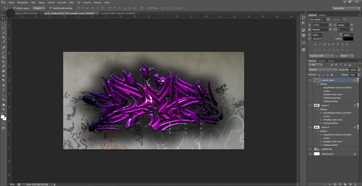Image resolution: width=362 pixels, height=186 pixels.
Task: Open the Gruppe auto-select dropdown
Action: (39, 8)
